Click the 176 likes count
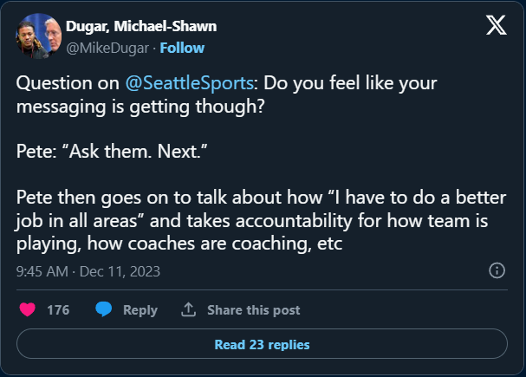 point(58,309)
